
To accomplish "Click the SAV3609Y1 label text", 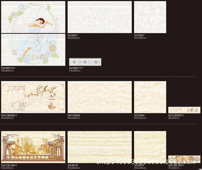I will (x=176, y=115).
